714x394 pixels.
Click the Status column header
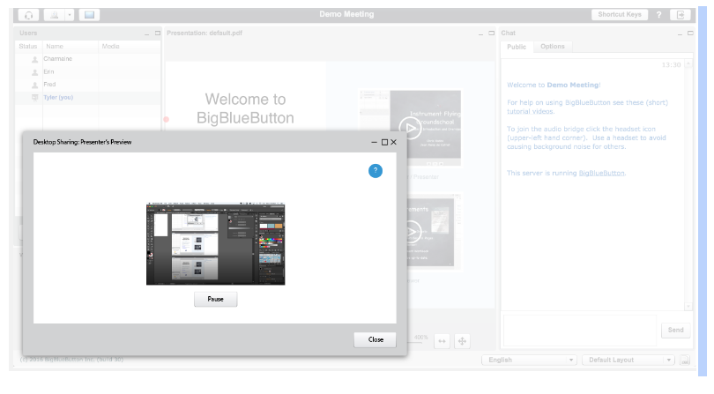click(28, 47)
